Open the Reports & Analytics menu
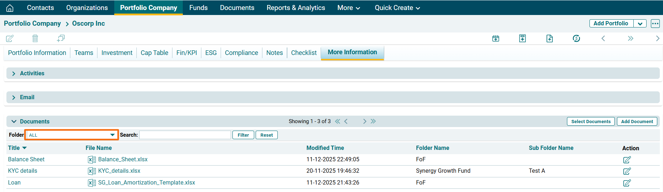663x192 pixels. 296,8
